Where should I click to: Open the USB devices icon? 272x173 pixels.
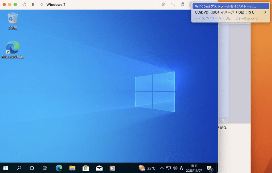pyautogui.click(x=183, y=4)
